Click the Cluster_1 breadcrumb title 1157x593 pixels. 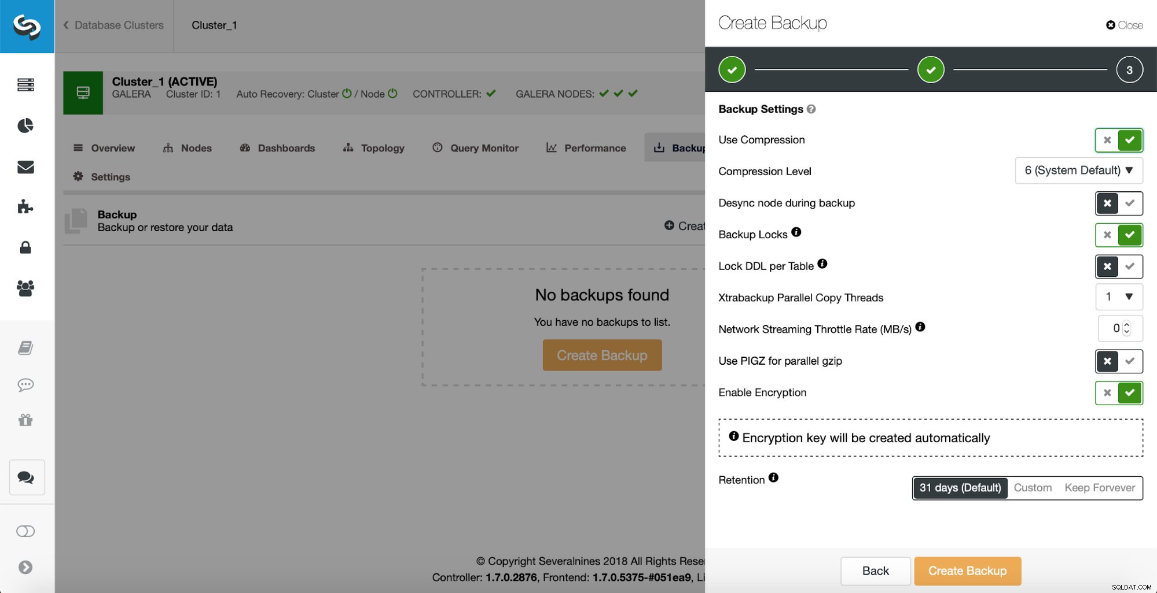click(x=214, y=25)
